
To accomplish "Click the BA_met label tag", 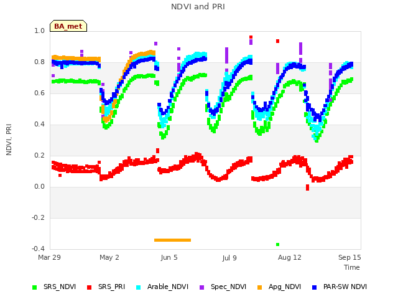I will coord(68,26).
